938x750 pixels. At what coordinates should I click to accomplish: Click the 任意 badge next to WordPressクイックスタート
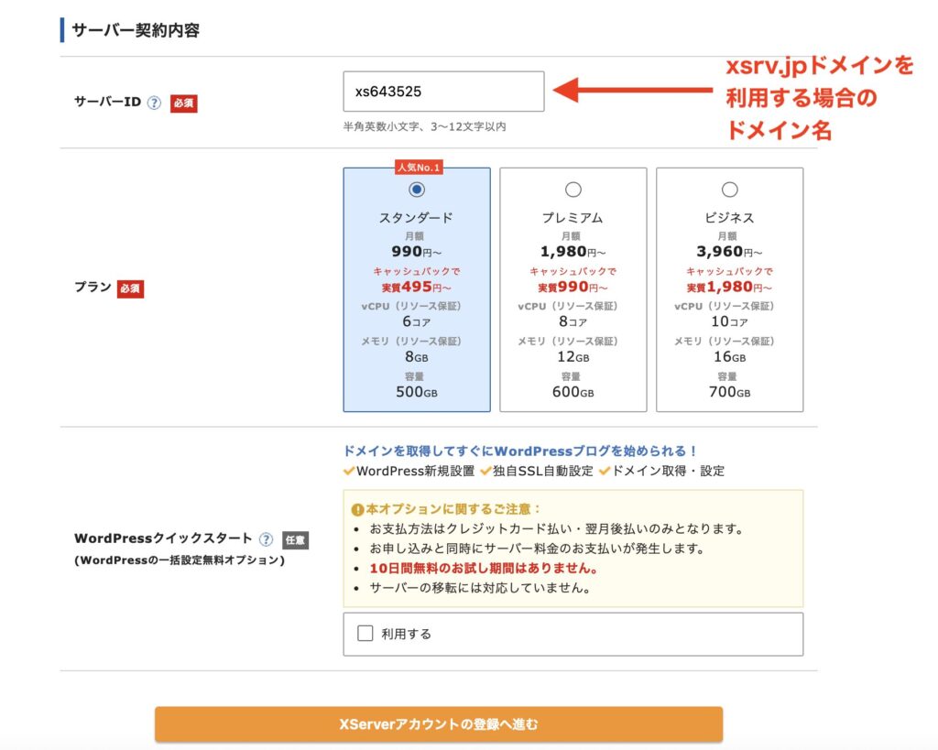click(295, 540)
